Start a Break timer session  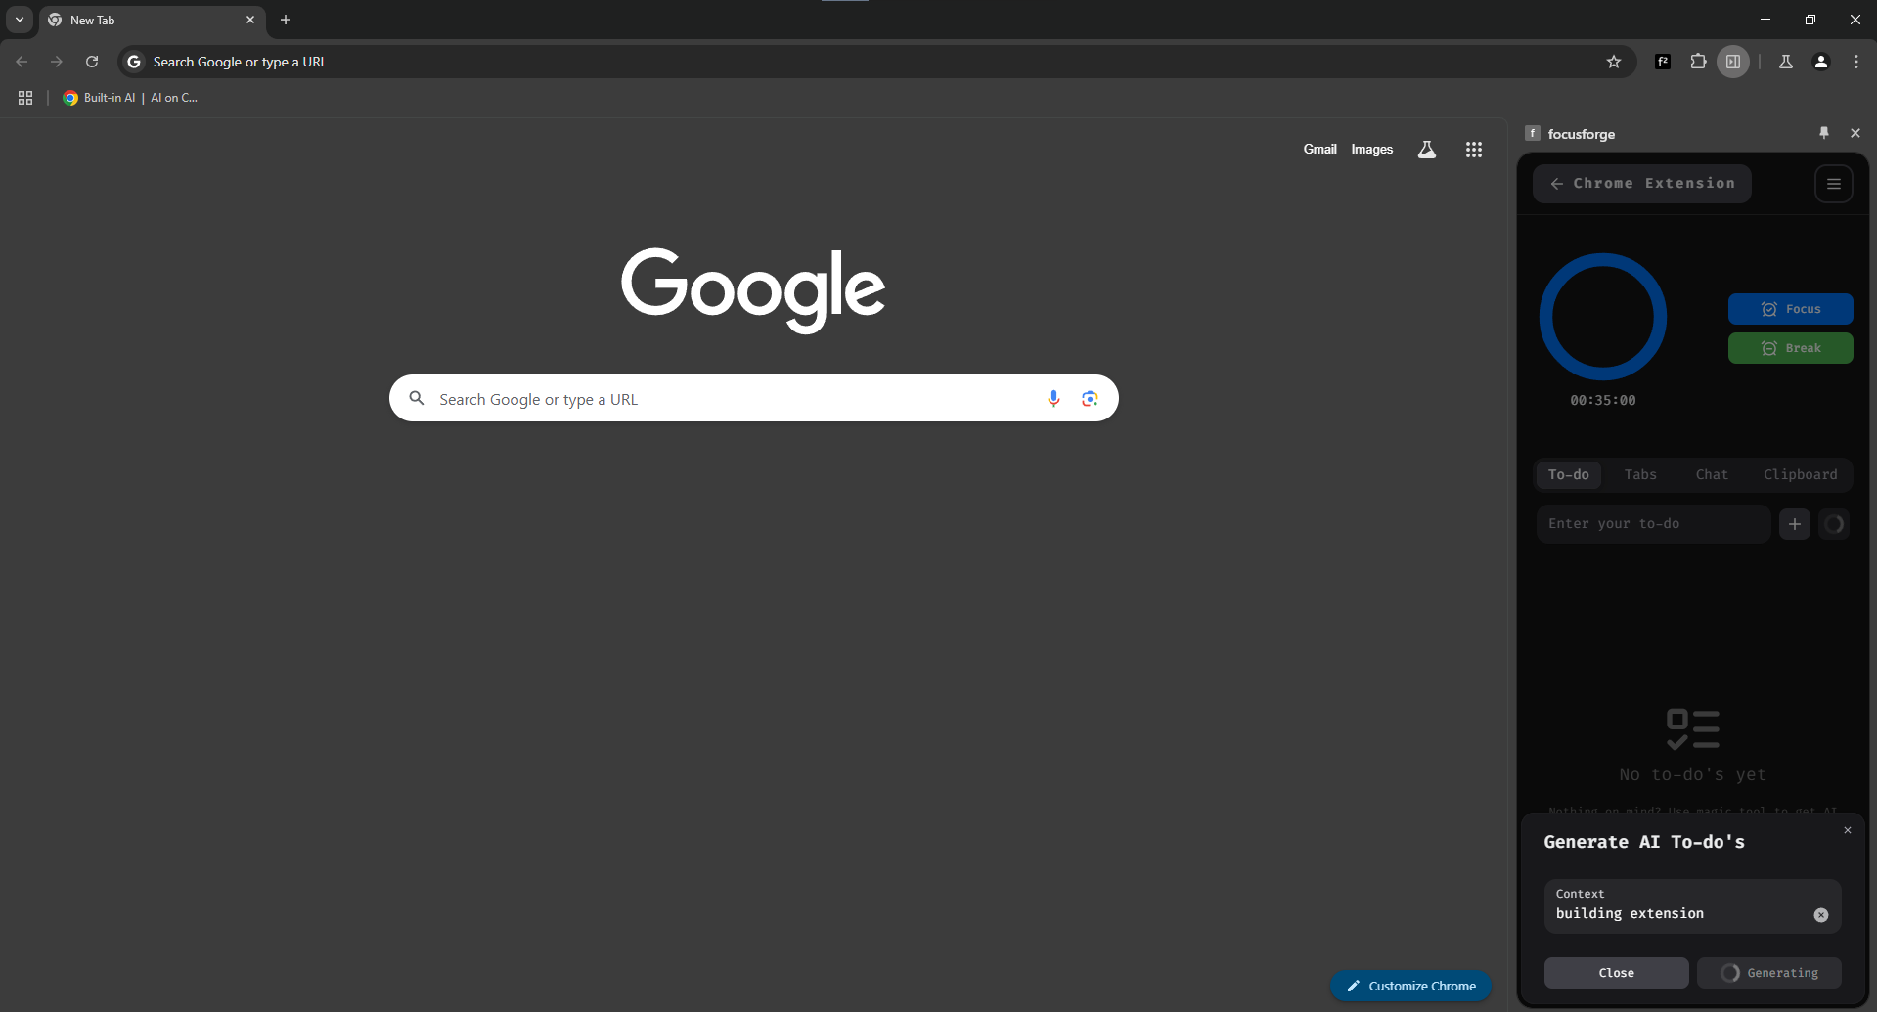click(1790, 348)
